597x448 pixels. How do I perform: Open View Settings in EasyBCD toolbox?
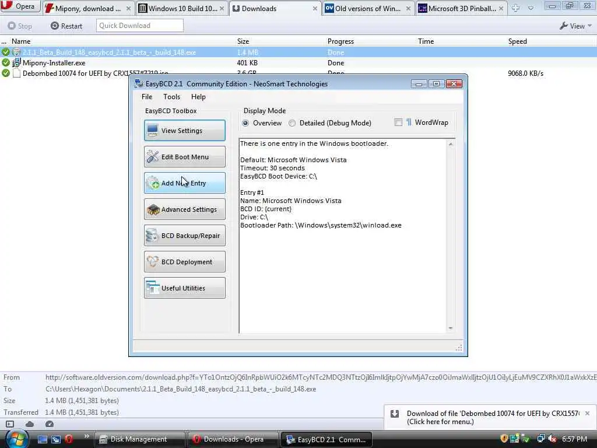tap(185, 130)
